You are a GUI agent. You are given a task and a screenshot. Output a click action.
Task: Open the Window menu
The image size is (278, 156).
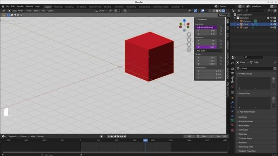click(30, 6)
